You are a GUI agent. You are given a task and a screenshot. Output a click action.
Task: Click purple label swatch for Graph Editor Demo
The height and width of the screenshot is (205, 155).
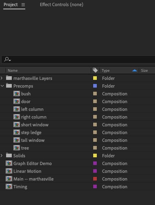95,163
